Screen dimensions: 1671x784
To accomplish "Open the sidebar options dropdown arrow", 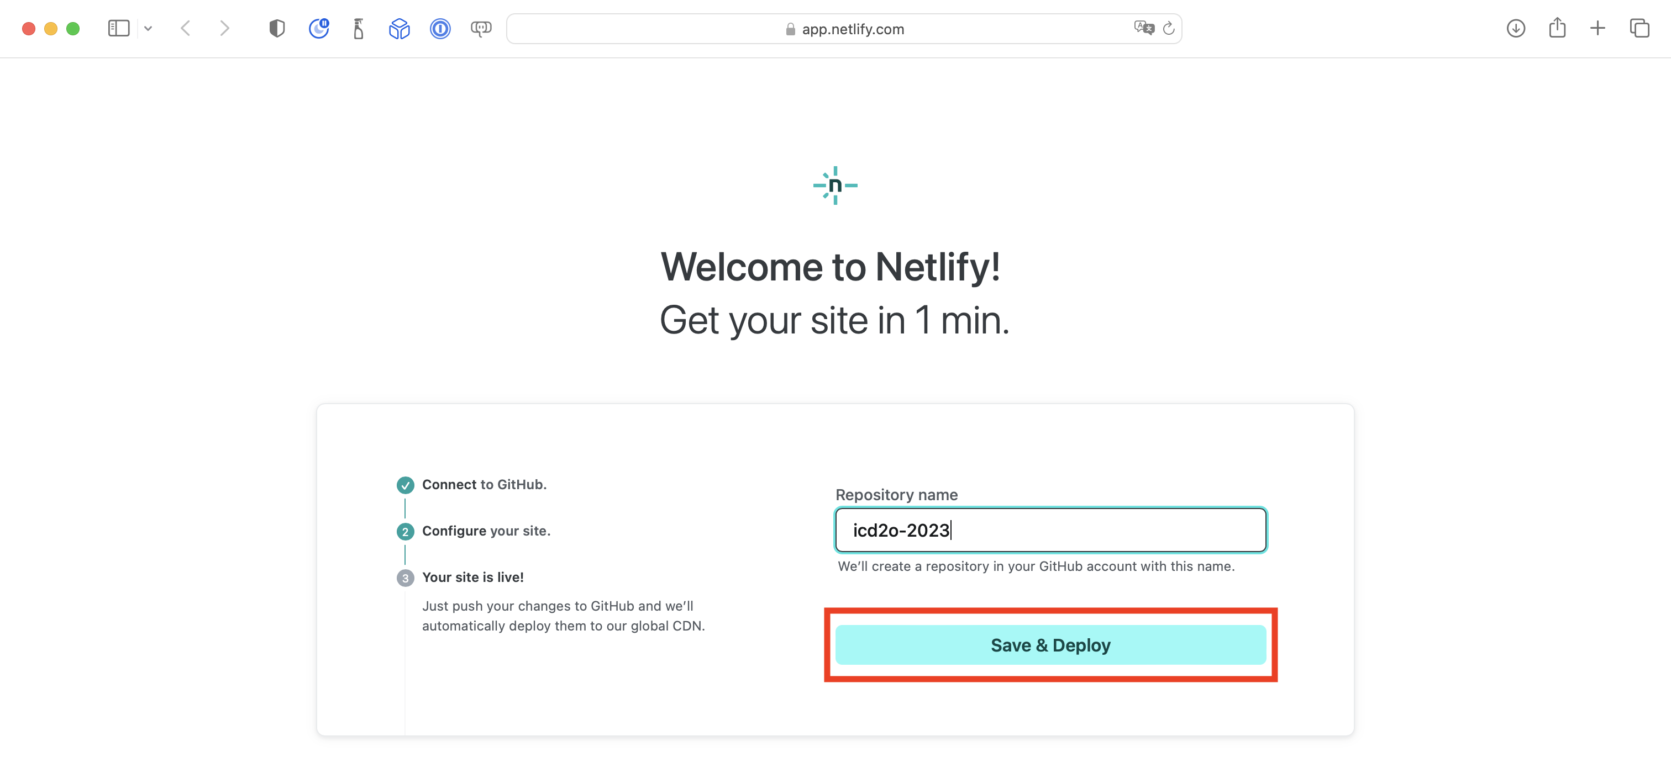I will 148,29.
